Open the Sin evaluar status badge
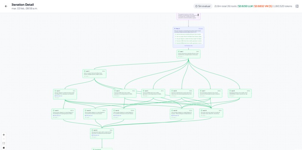Screen dimensions: 302x150 (203, 6)
